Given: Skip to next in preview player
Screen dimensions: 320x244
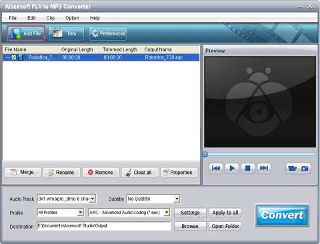Looking at the screenshot, I should click(264, 169).
